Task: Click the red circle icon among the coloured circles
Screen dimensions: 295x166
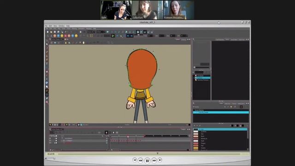Action: point(65,36)
